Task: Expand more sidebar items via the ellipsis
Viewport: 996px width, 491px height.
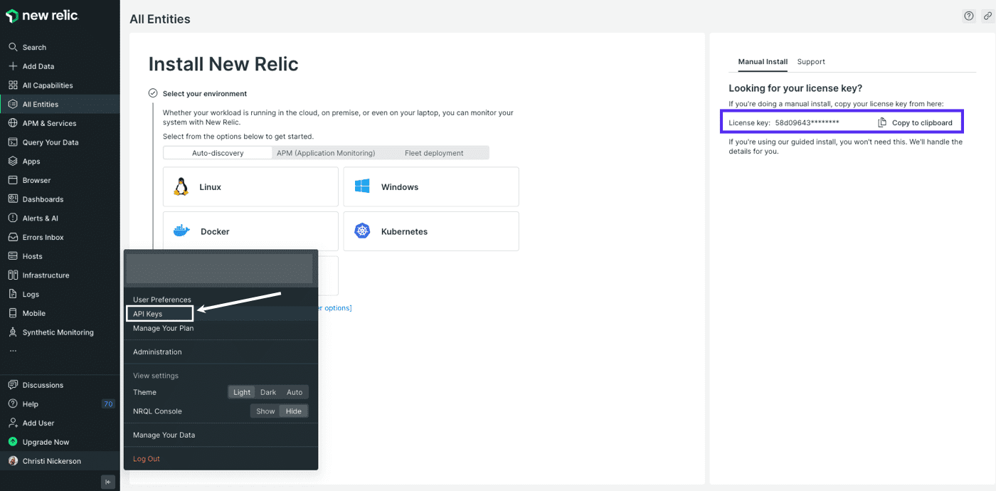Action: (x=13, y=349)
